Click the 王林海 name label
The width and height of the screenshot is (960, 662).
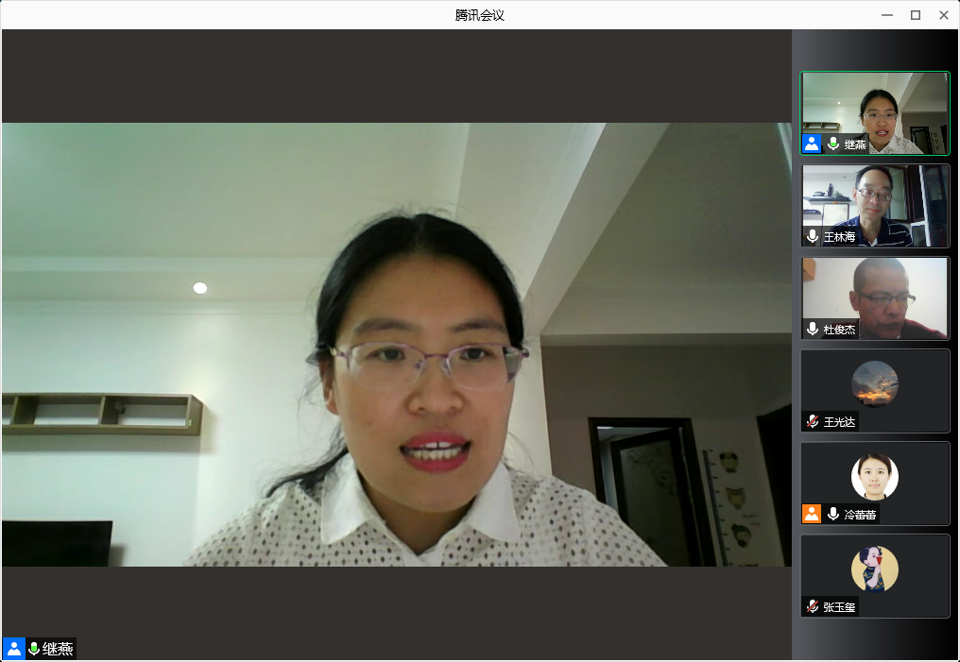click(x=839, y=237)
